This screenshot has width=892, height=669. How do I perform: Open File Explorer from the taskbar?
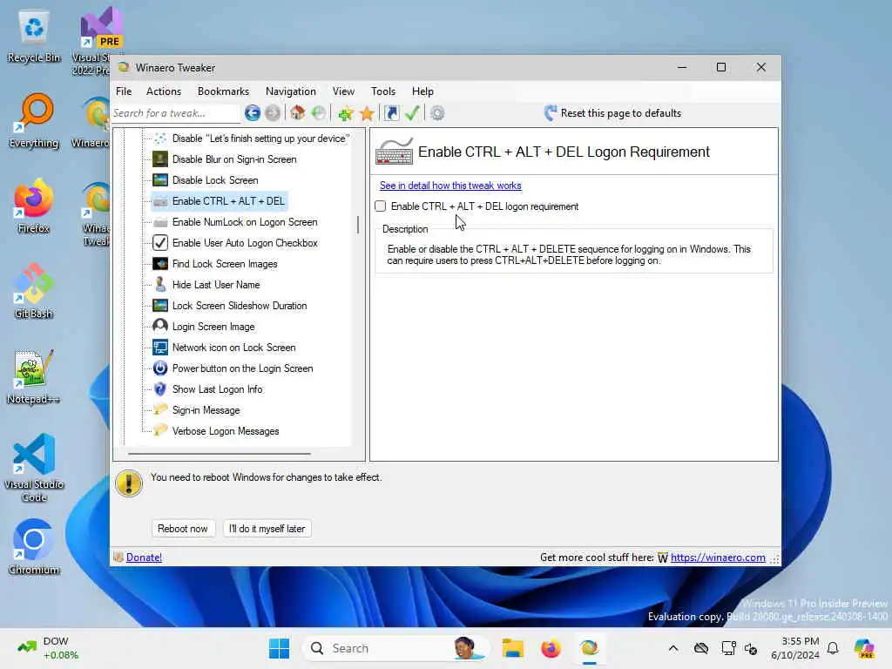[512, 648]
